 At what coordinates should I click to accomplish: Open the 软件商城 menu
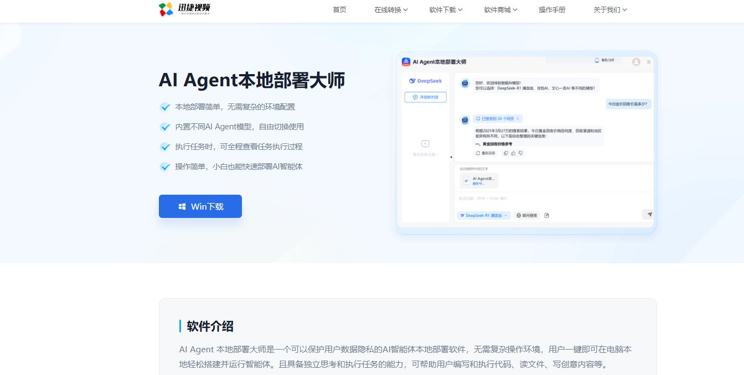coord(500,10)
